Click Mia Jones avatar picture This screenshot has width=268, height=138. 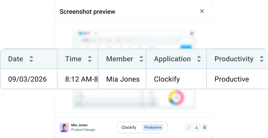point(64,128)
